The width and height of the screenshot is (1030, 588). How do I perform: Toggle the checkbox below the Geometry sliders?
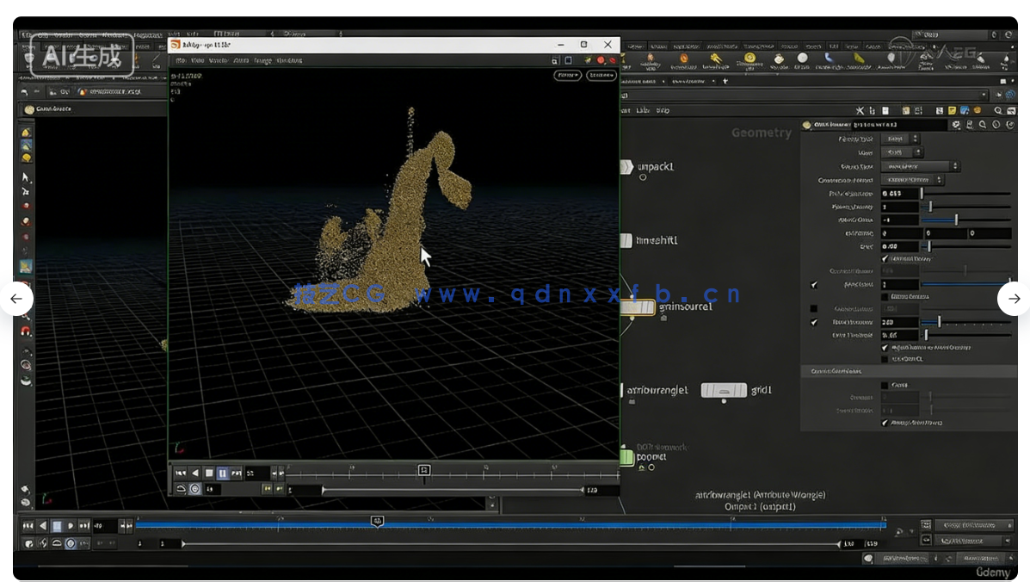tap(885, 258)
